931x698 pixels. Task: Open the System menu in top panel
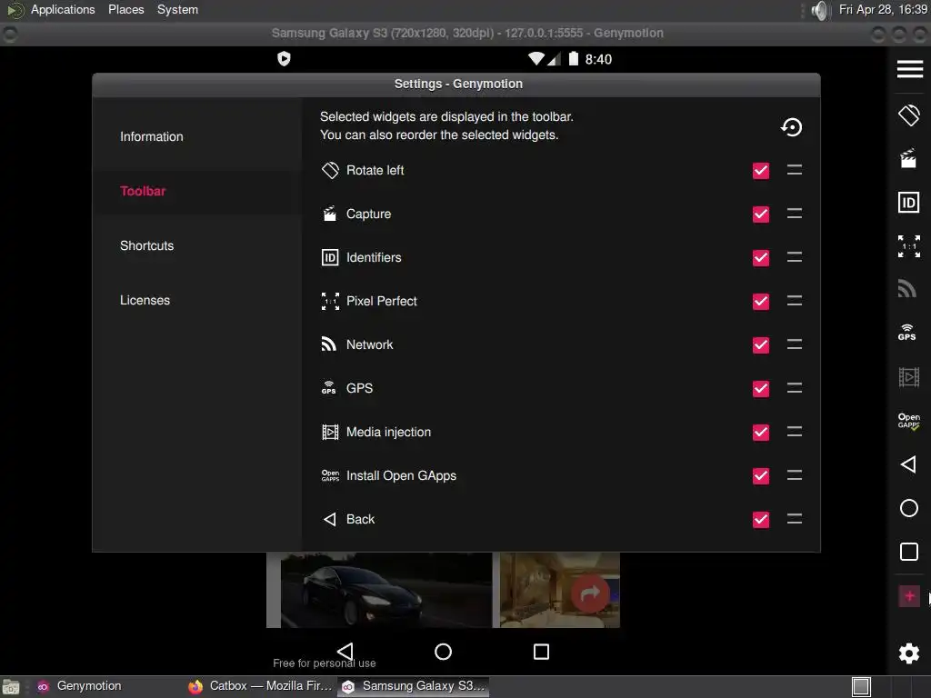tap(177, 9)
